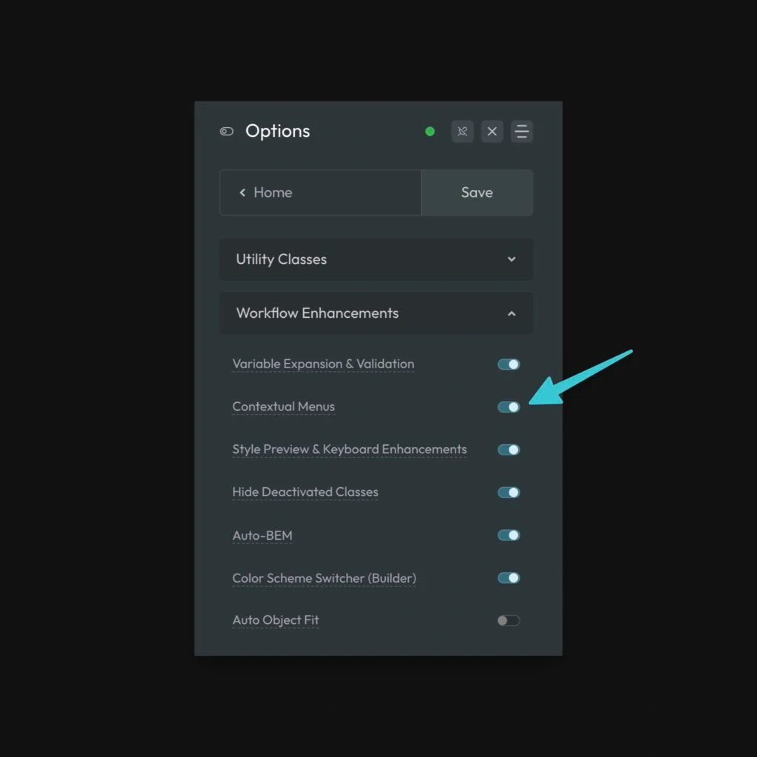Expand the Utility Classes section

(376, 259)
